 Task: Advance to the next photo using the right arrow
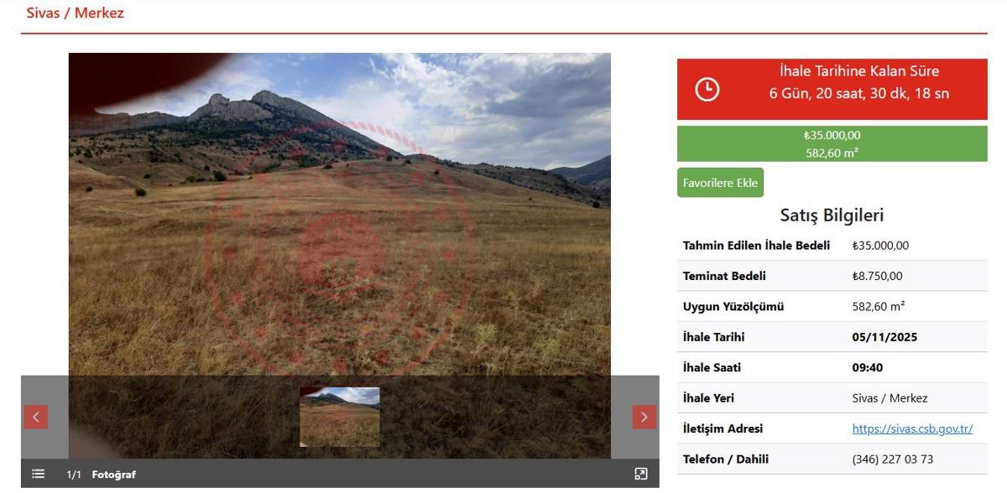tap(644, 417)
